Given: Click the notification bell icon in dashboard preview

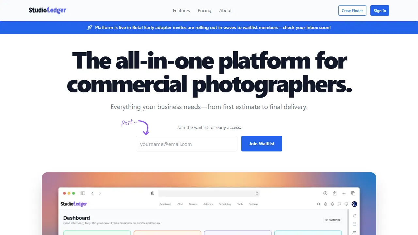Looking at the screenshot, I should [332, 204].
